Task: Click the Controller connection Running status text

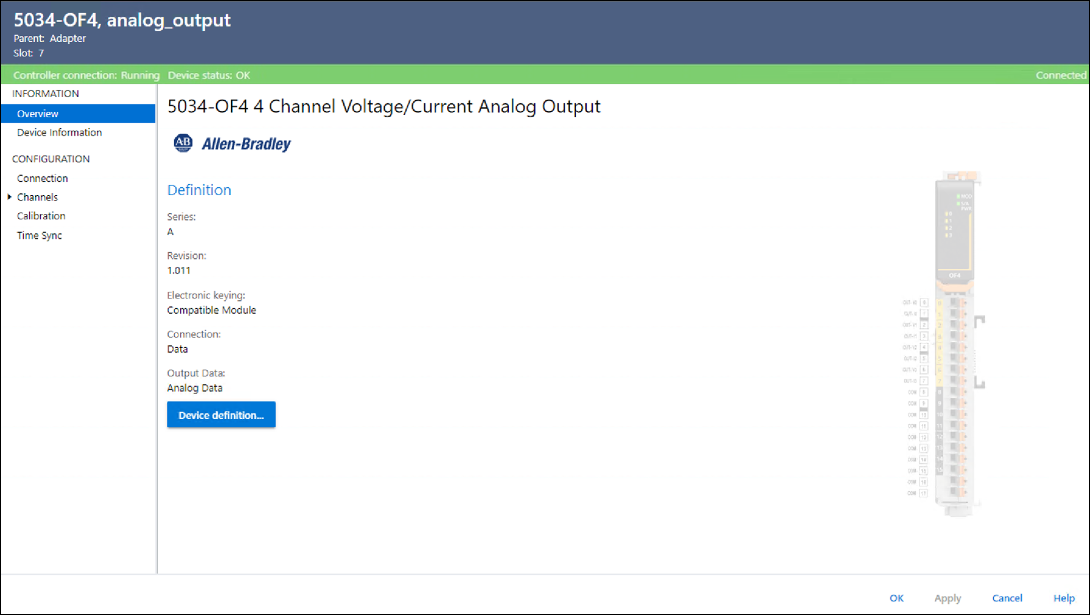Action: 86,75
